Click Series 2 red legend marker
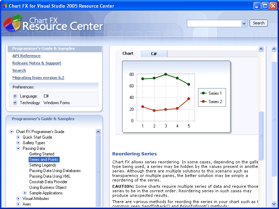 coord(203,101)
